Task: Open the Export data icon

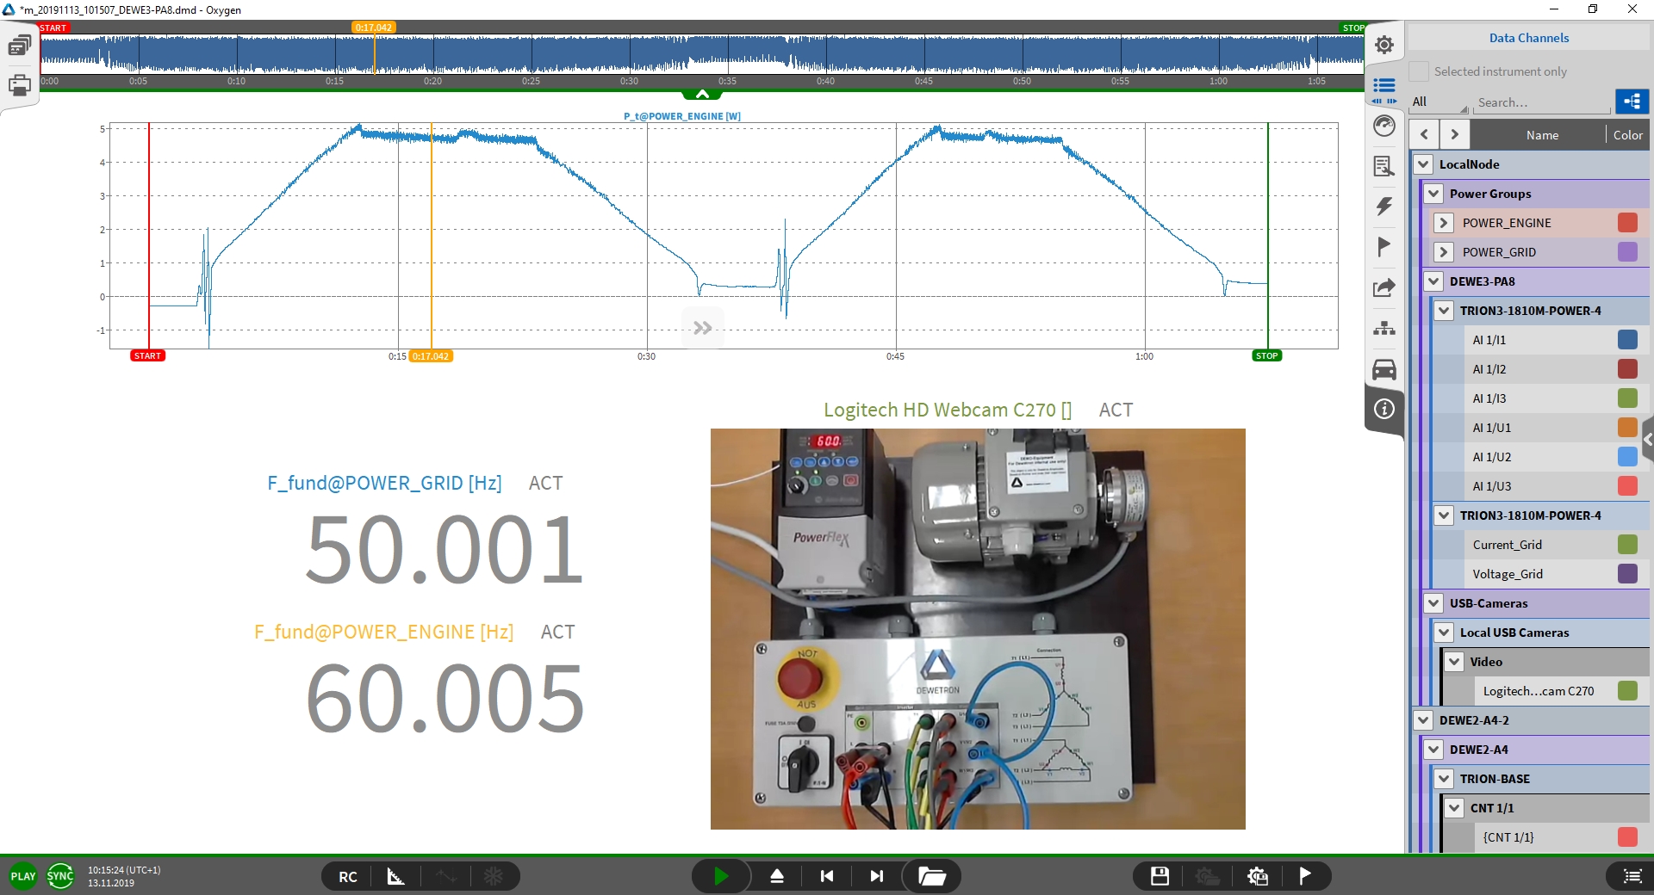Action: [1384, 287]
